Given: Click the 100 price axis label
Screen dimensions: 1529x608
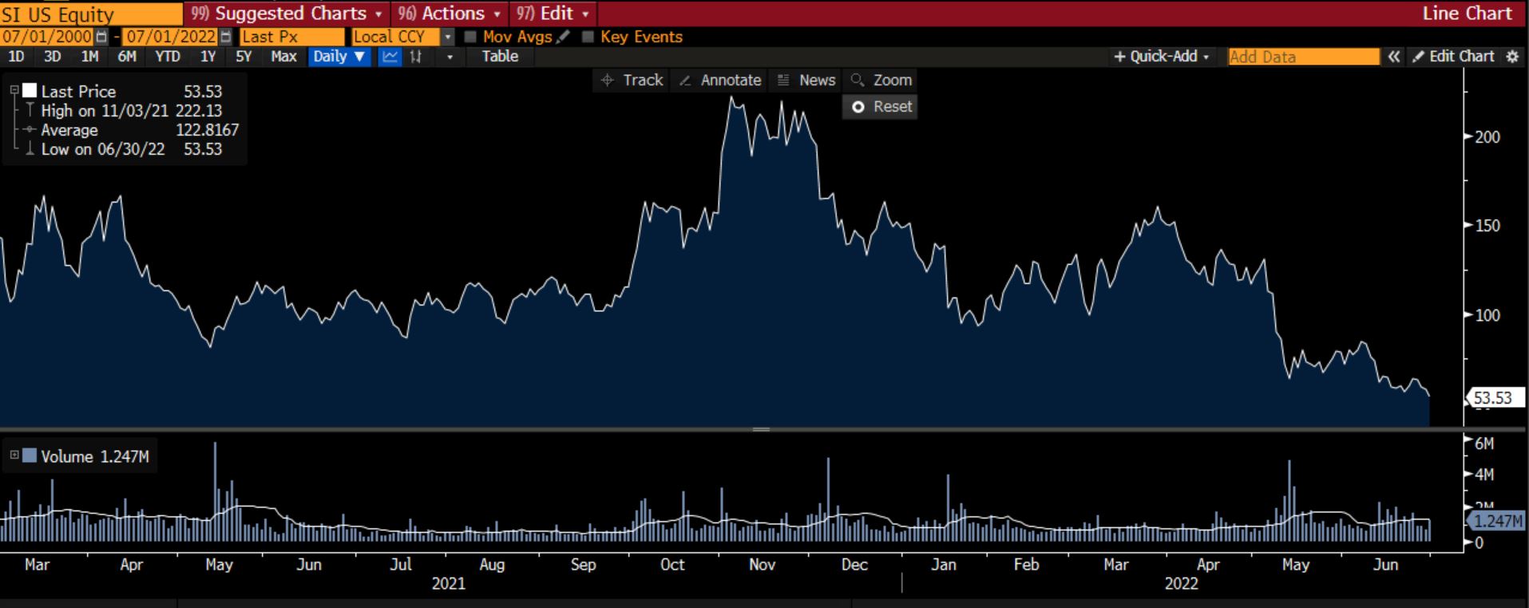Looking at the screenshot, I should tap(1487, 315).
